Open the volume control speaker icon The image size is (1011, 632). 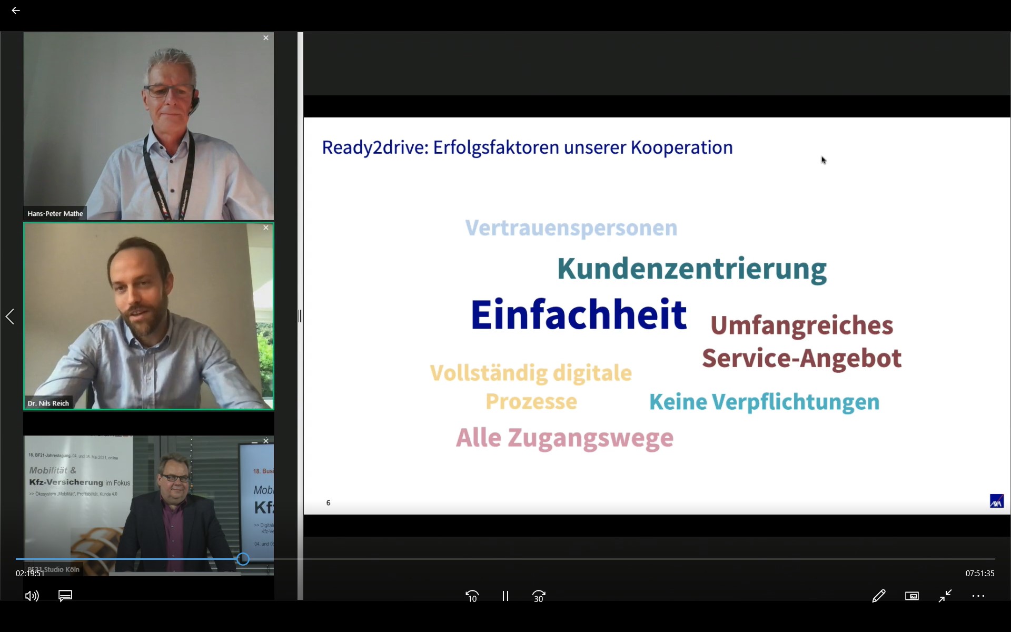click(32, 596)
